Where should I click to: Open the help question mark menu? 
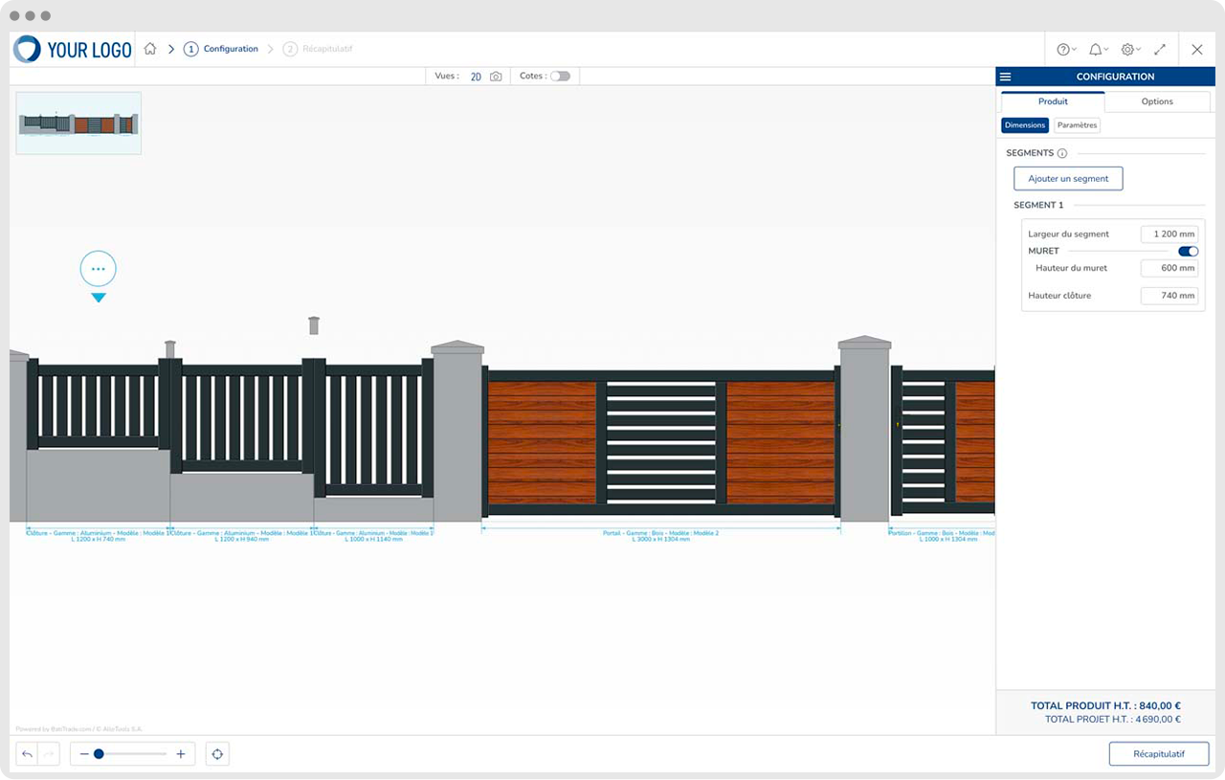(x=1066, y=50)
